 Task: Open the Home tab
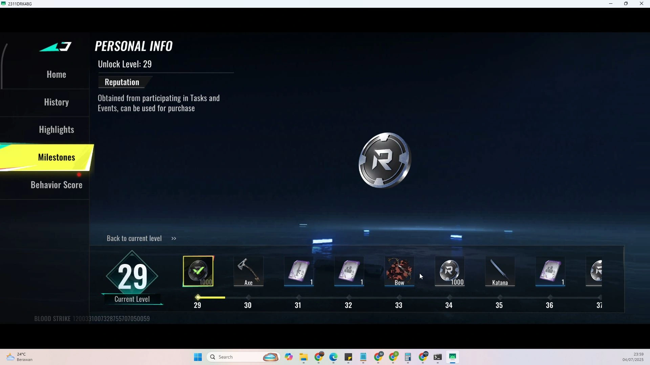(56, 74)
